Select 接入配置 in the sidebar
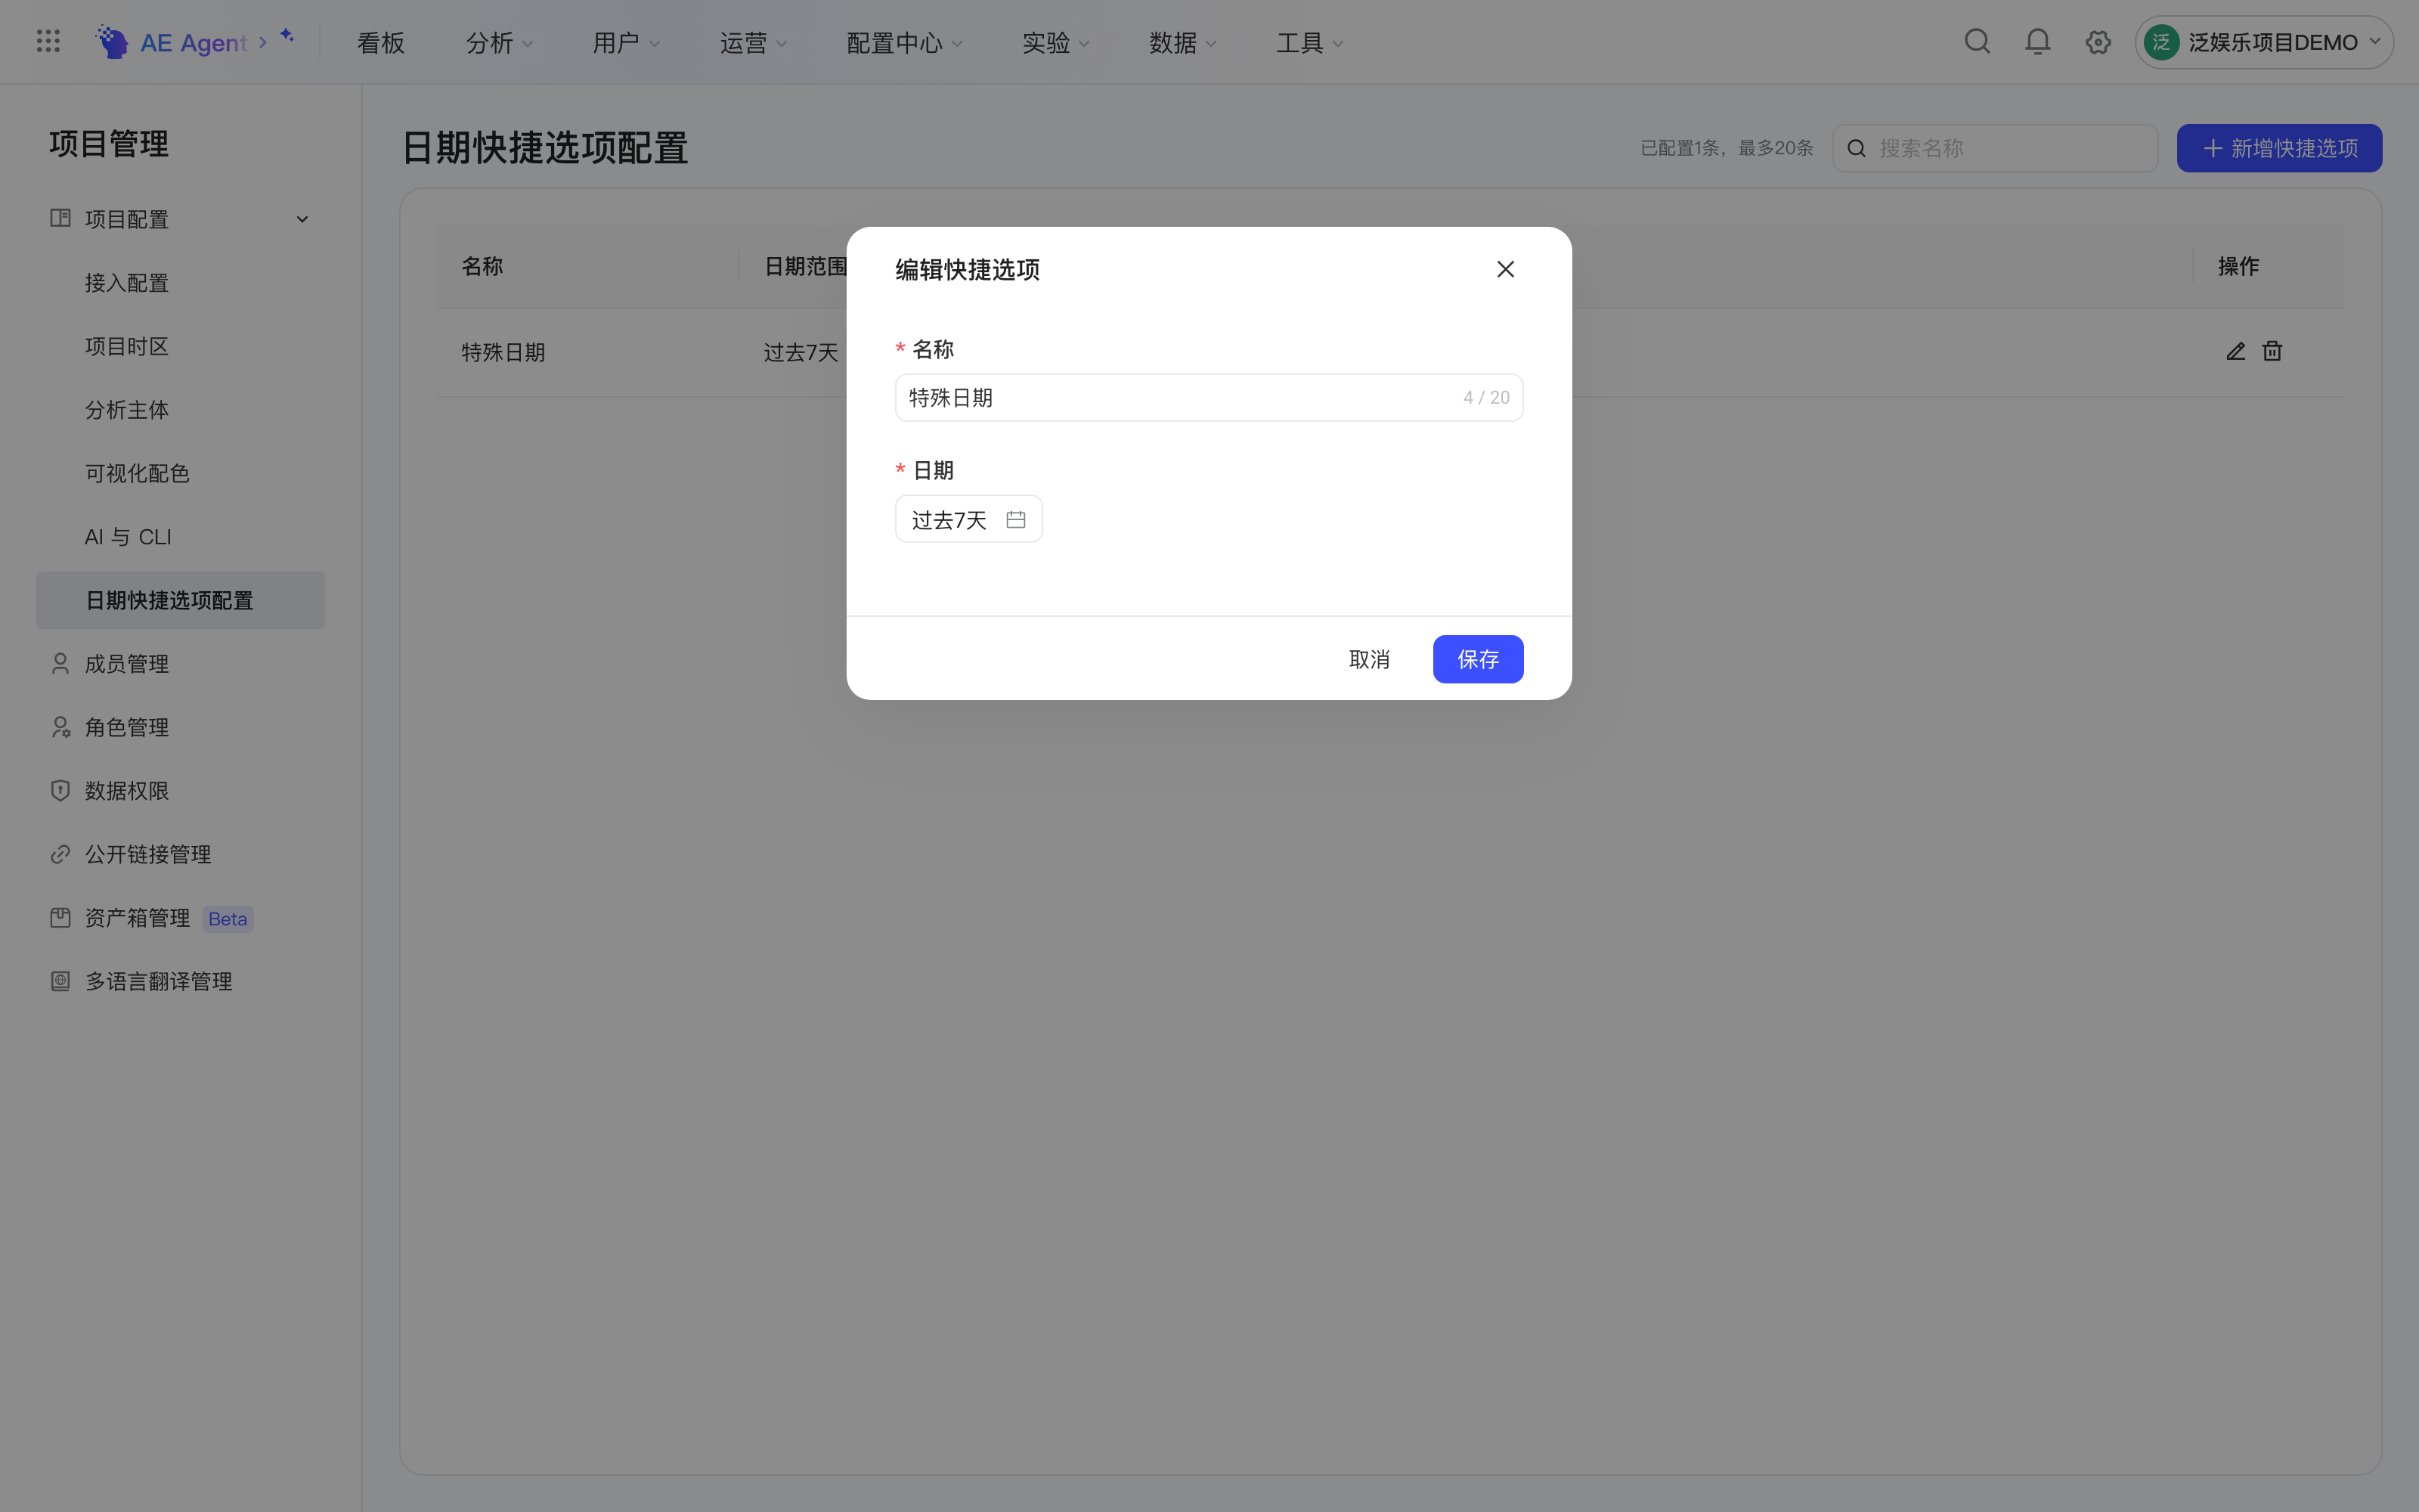The width and height of the screenshot is (2419, 1512). (180, 283)
